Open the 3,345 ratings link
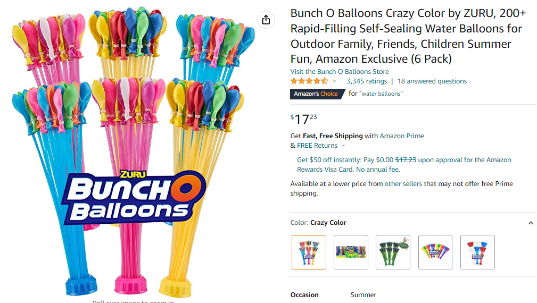This screenshot has width=537, height=303. tap(367, 81)
